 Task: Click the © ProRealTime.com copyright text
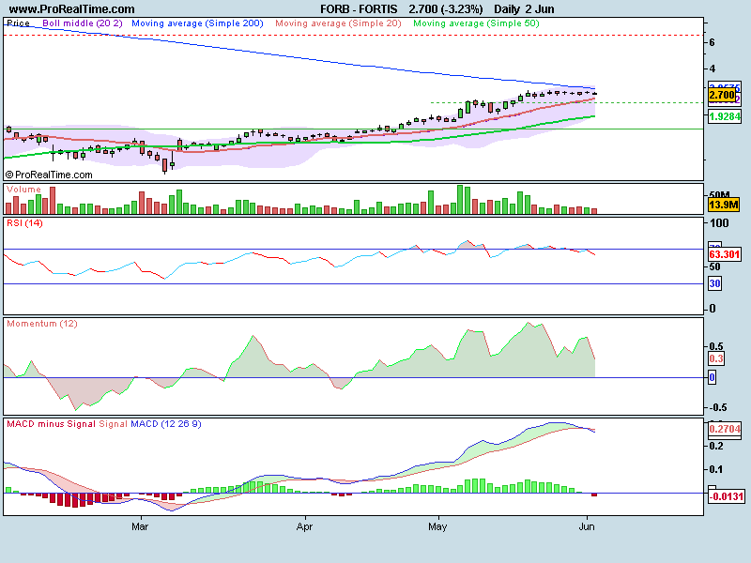pos(49,175)
